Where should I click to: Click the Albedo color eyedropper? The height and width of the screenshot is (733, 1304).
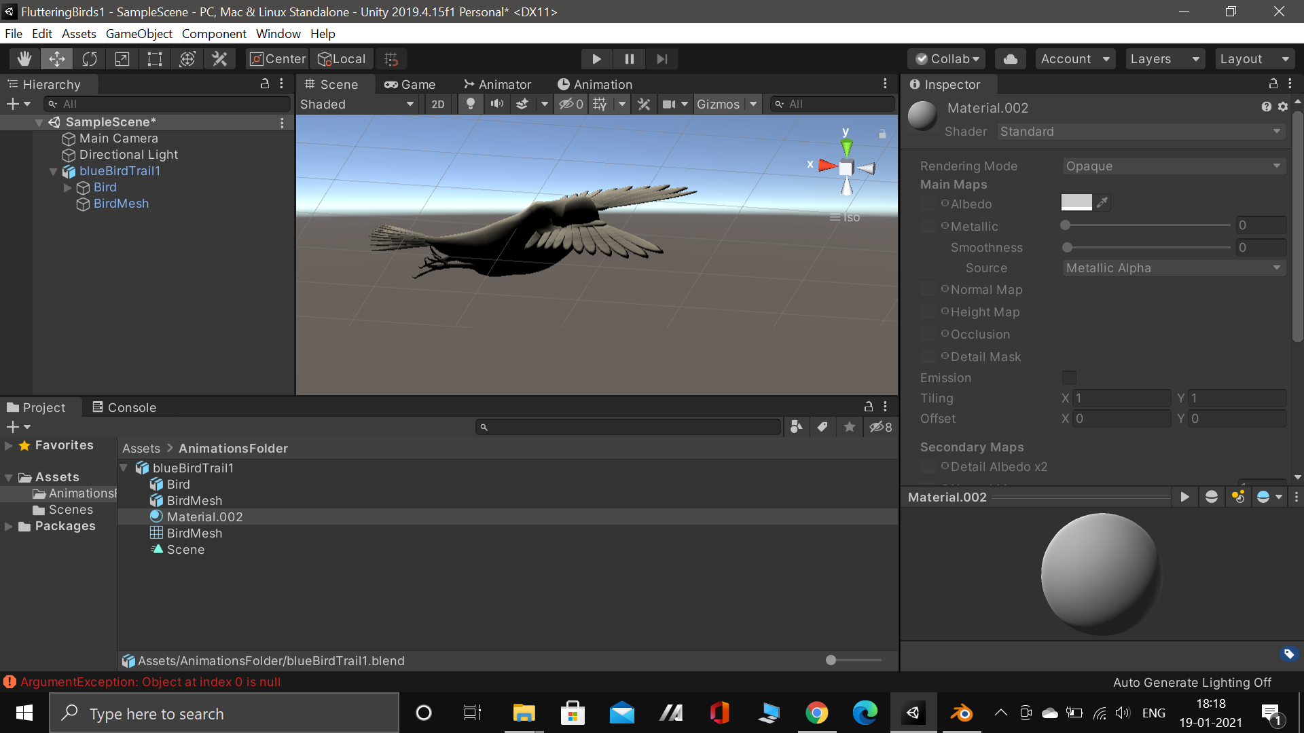(x=1102, y=202)
